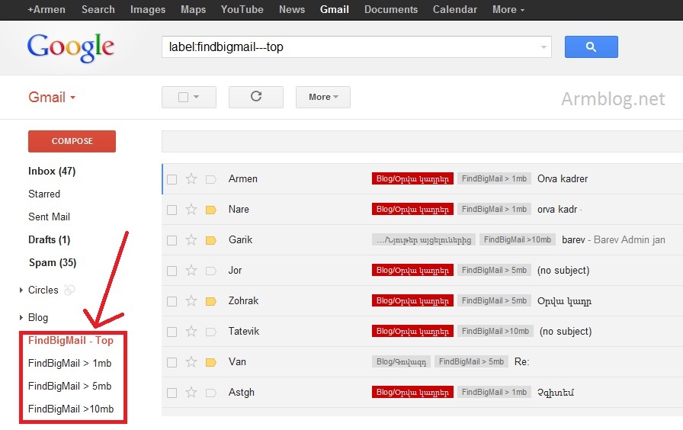Tick the select-all checkbox in toolbar
Image resolution: width=683 pixels, height=430 pixels.
(x=184, y=97)
